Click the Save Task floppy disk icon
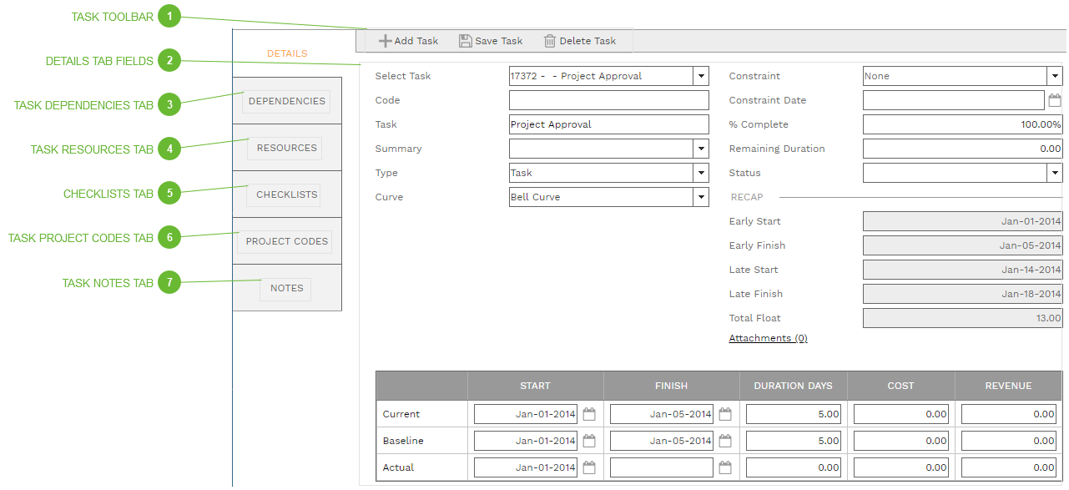Viewport: 1069px width, 490px height. coord(464,40)
